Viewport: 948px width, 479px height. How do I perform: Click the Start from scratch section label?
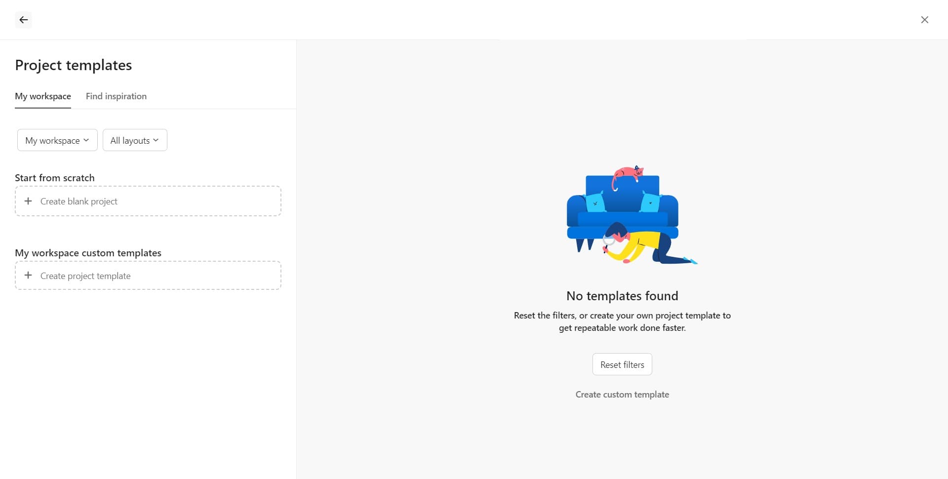point(54,177)
